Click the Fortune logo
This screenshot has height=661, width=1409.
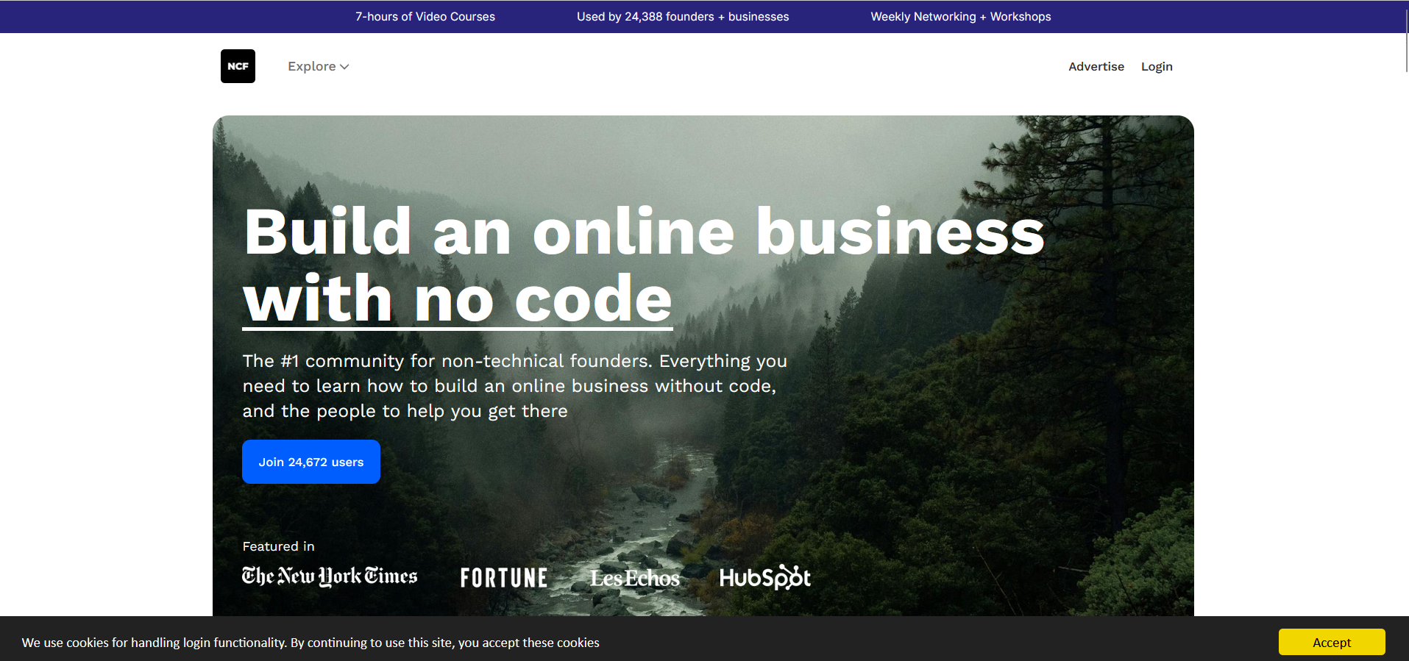pyautogui.click(x=504, y=578)
